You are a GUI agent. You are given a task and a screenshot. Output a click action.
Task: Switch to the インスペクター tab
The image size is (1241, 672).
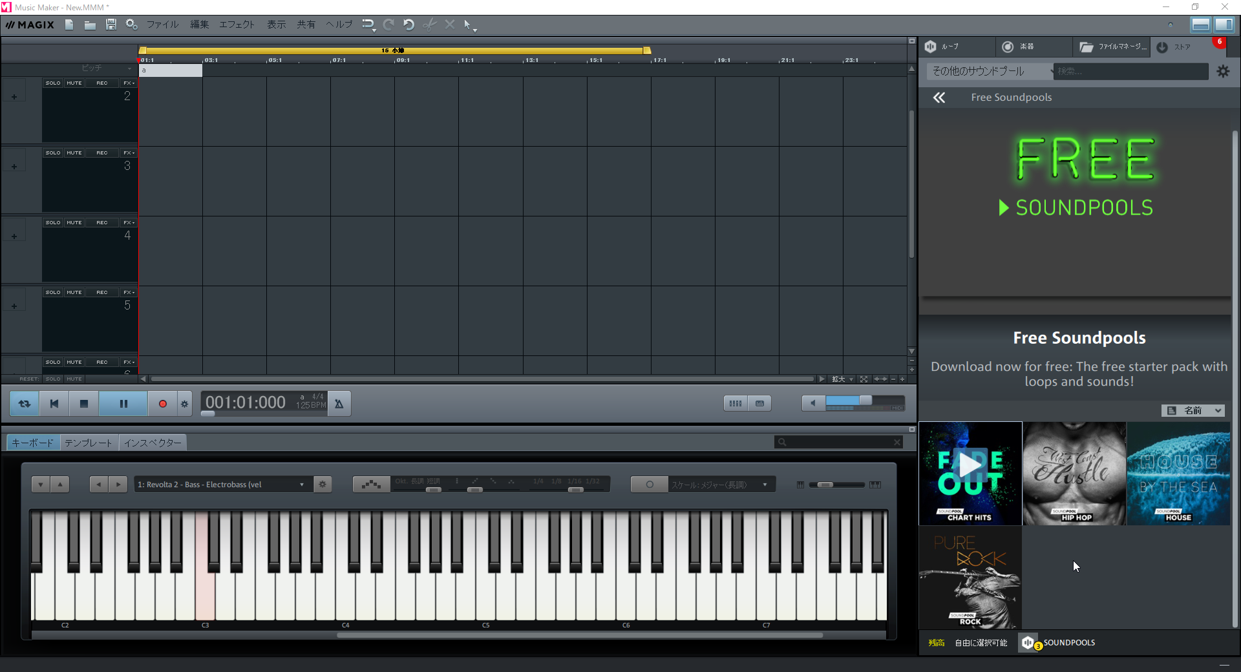click(153, 443)
